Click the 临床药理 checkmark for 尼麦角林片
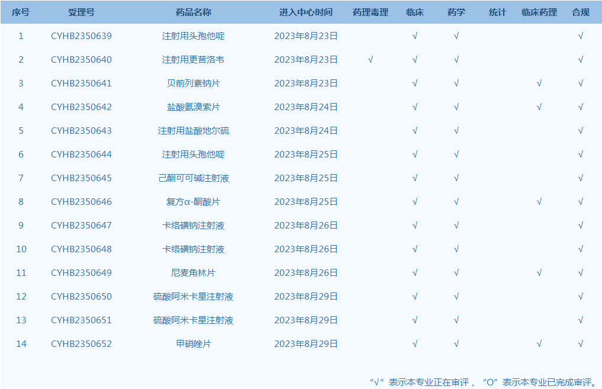Viewport: 602px width, 389px height. click(x=539, y=272)
